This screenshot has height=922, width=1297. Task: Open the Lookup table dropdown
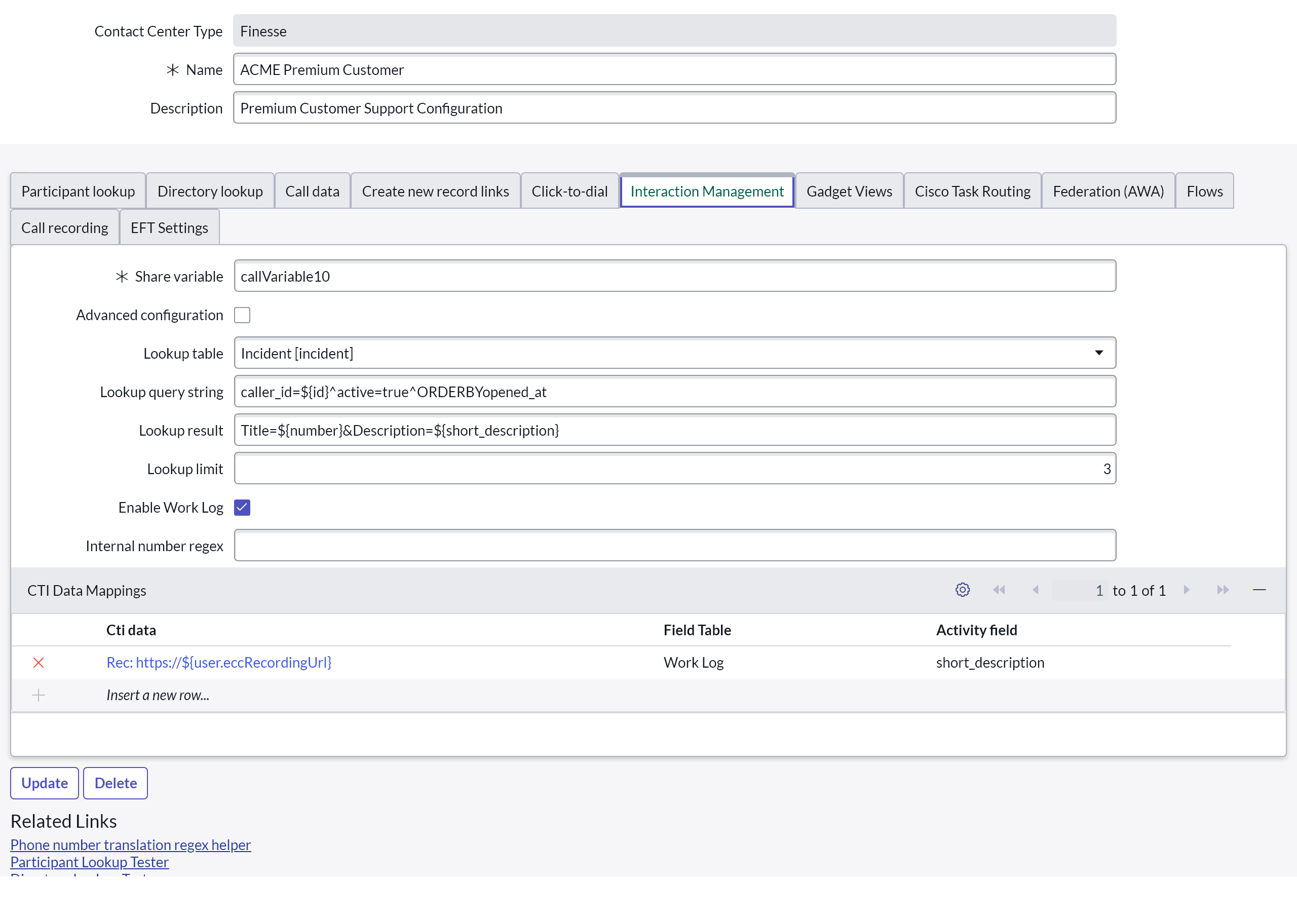click(674, 353)
